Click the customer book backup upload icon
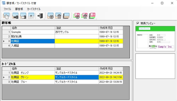 tap(31, 16)
